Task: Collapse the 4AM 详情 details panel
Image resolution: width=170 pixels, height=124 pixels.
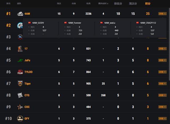Action: [x=162, y=14]
